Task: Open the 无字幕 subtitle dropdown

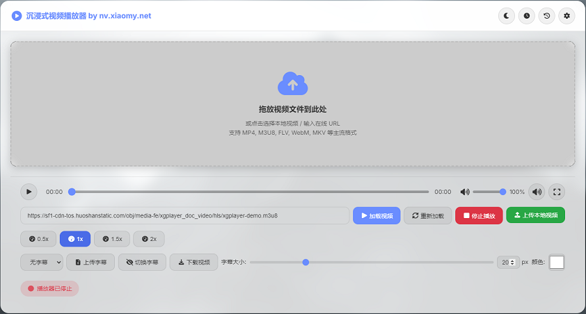Action: tap(42, 262)
